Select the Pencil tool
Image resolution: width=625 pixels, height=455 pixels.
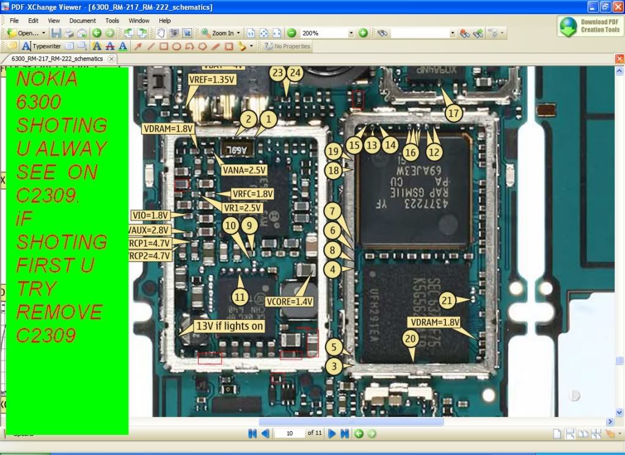(x=216, y=46)
